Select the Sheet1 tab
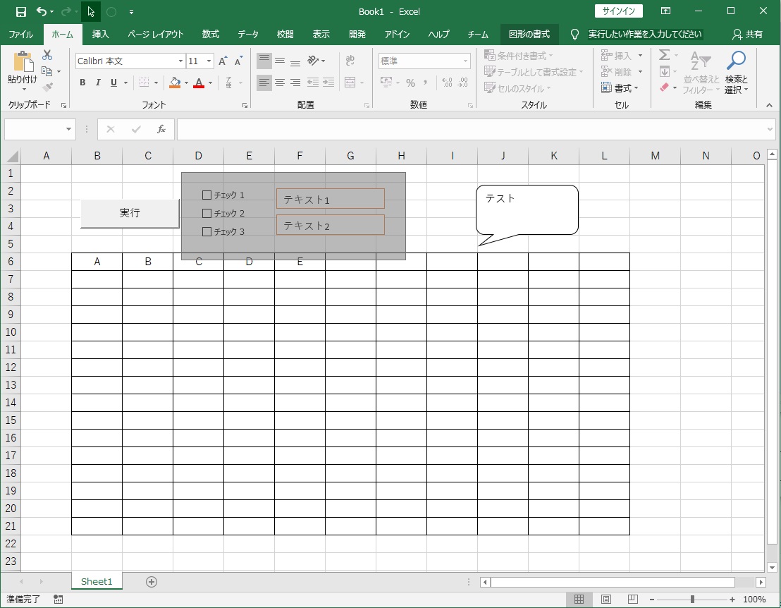 (97, 582)
